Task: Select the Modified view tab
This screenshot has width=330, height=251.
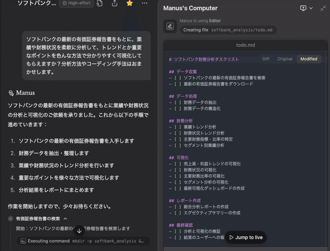Action: pyautogui.click(x=309, y=59)
